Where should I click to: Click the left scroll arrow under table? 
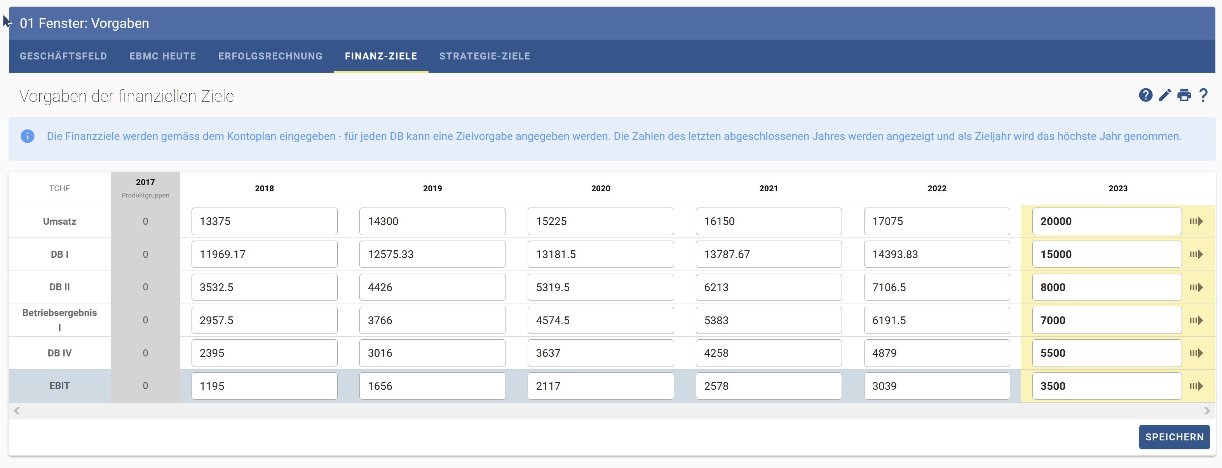pos(17,411)
